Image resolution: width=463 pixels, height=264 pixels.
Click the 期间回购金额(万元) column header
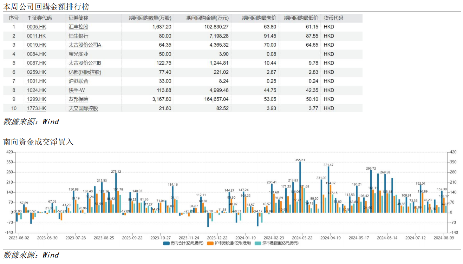(x=207, y=18)
